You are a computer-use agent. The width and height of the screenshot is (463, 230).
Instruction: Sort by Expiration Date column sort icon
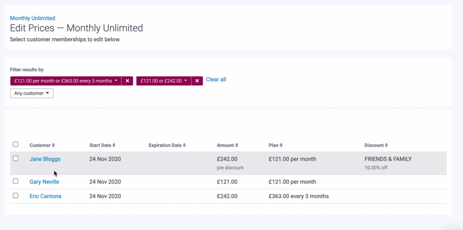coord(184,146)
